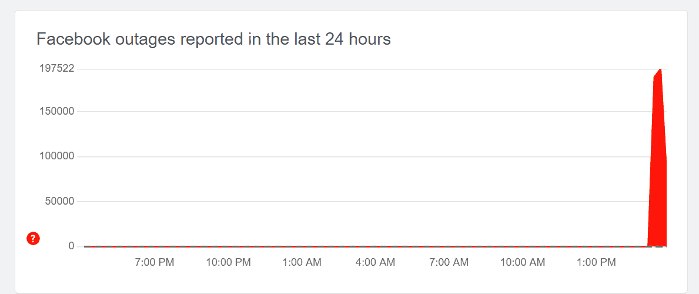
Task: Select the 4:00 AM time label
Action: [376, 262]
